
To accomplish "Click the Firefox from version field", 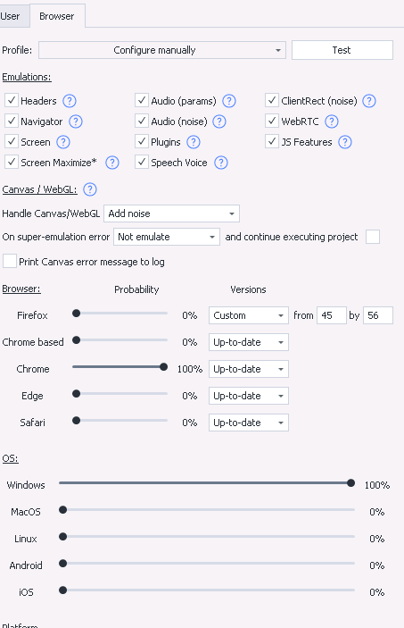I will point(331,315).
